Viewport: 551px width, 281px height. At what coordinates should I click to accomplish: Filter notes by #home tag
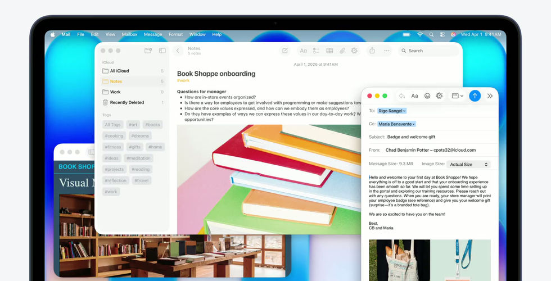pyautogui.click(x=155, y=147)
